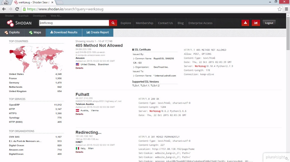Click Vienna city link

pyautogui.click(x=95, y=111)
